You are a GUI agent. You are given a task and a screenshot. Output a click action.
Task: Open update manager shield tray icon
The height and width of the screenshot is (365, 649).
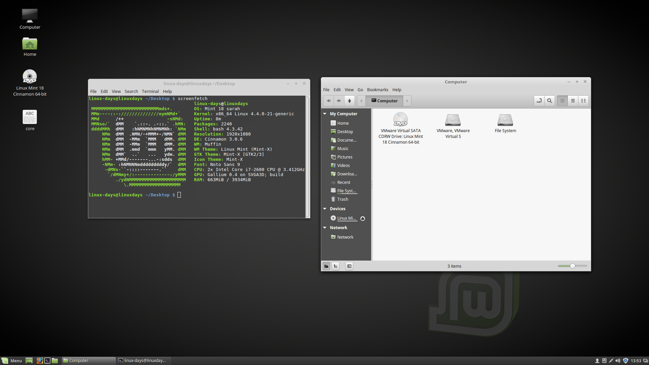pyautogui.click(x=625, y=361)
